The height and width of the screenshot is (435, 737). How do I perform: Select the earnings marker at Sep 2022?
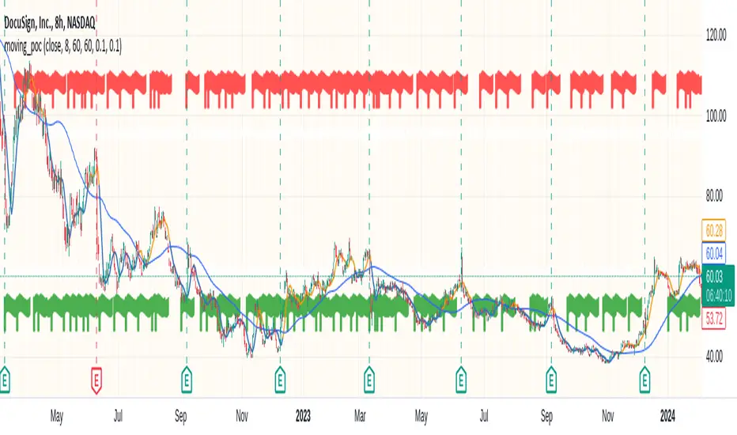(x=187, y=379)
